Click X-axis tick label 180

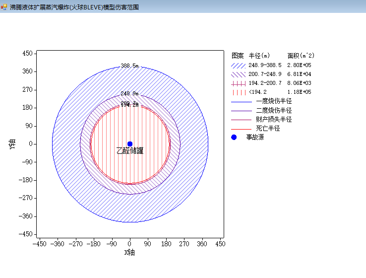tap(166, 244)
